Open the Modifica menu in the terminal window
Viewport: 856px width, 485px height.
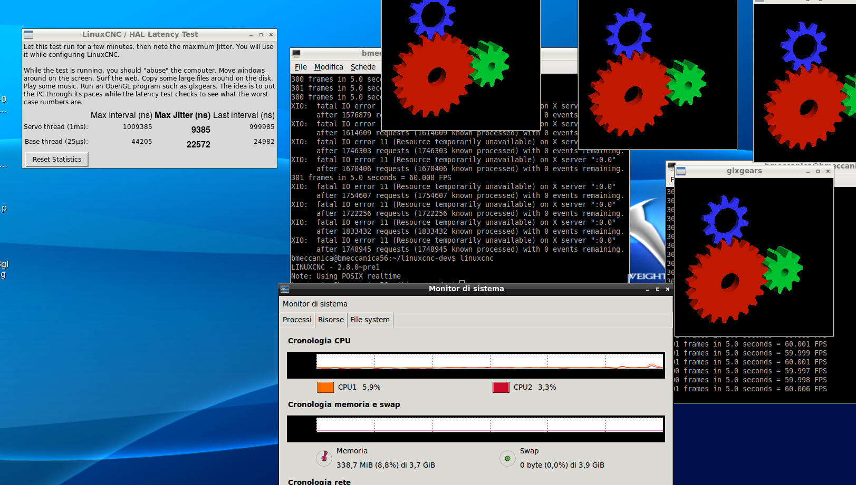pyautogui.click(x=329, y=67)
